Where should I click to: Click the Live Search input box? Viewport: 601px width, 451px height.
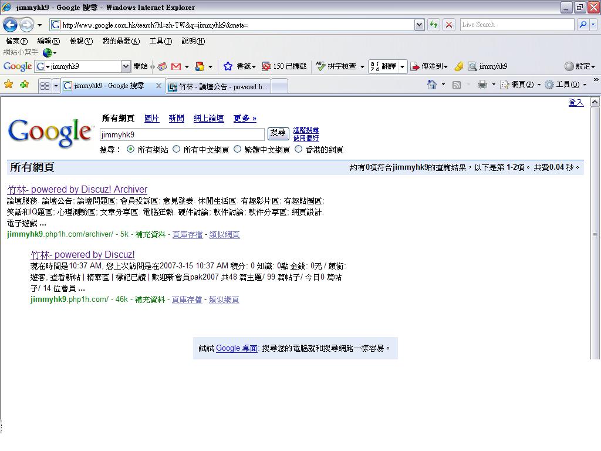[517, 25]
